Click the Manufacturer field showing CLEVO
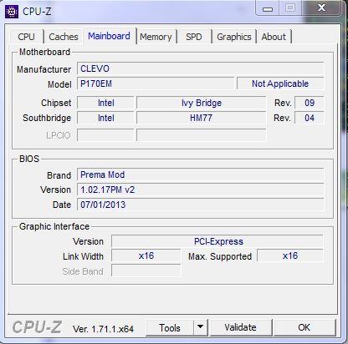The height and width of the screenshot is (344, 348). coord(200,68)
